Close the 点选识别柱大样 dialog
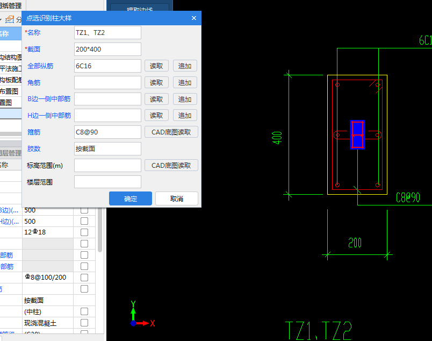Image resolution: width=432 pixels, height=341 pixels. (194, 18)
